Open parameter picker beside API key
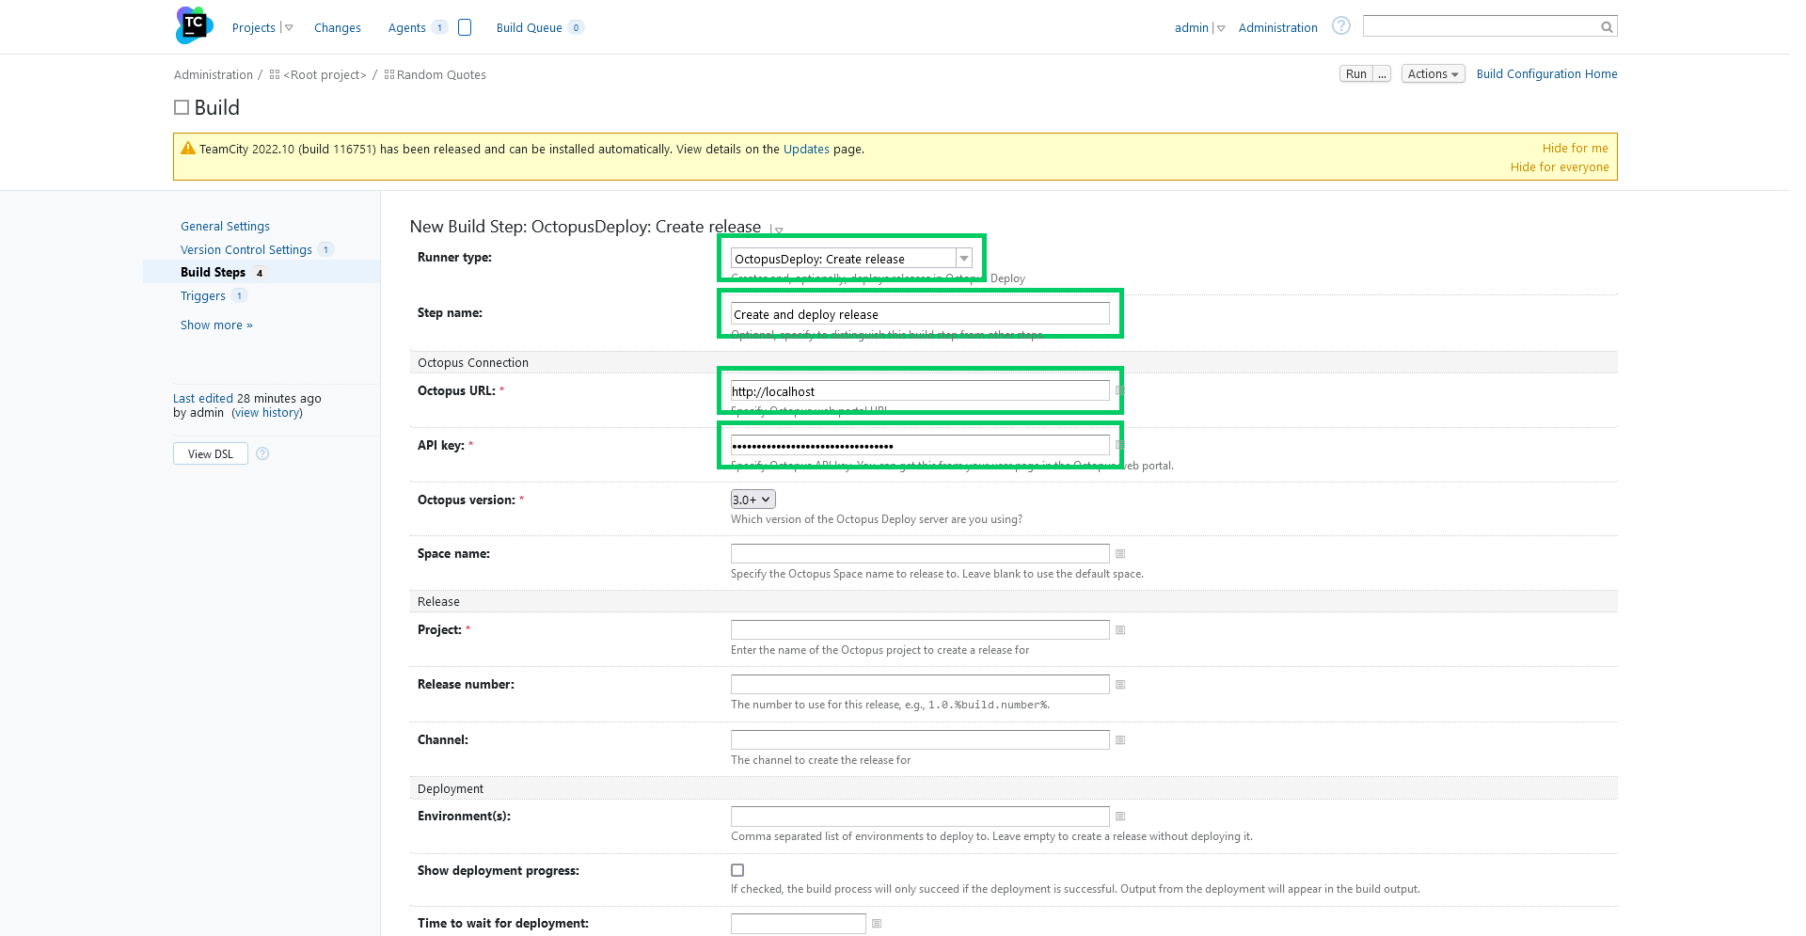The width and height of the screenshot is (1806, 936). tap(1120, 445)
